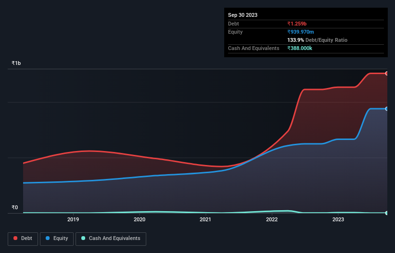This screenshot has width=395, height=253.
Task: Click the Sep 30 2023 tooltip date
Action: (242, 15)
